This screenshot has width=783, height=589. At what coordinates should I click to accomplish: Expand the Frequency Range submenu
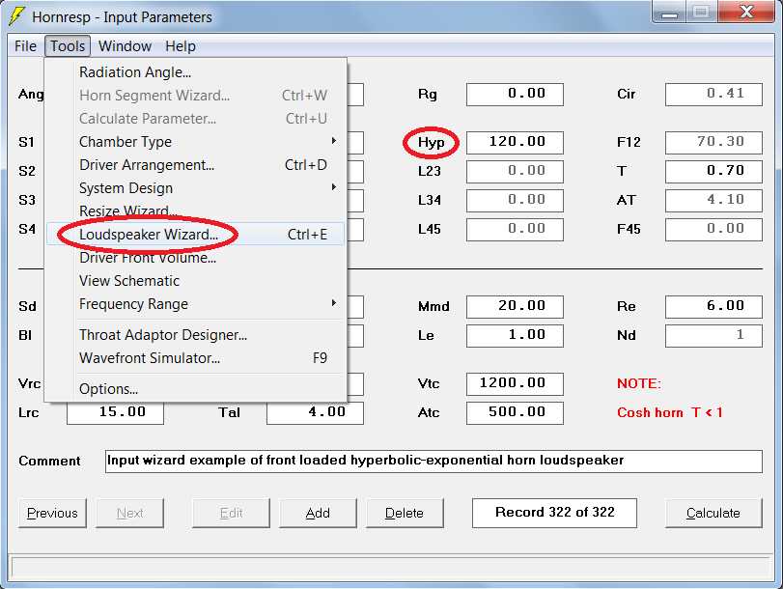[195, 304]
